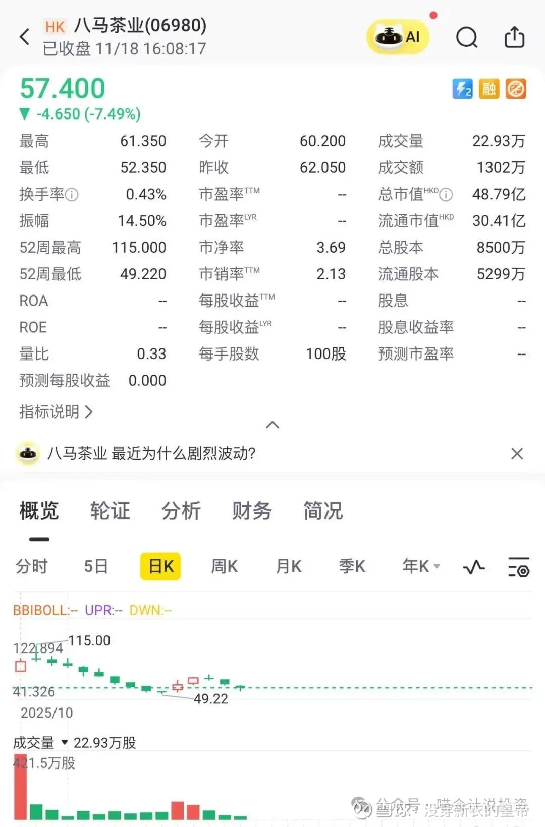545x827 pixels.
Task: Tap the orange no-shorting badge icon
Action: (x=516, y=89)
